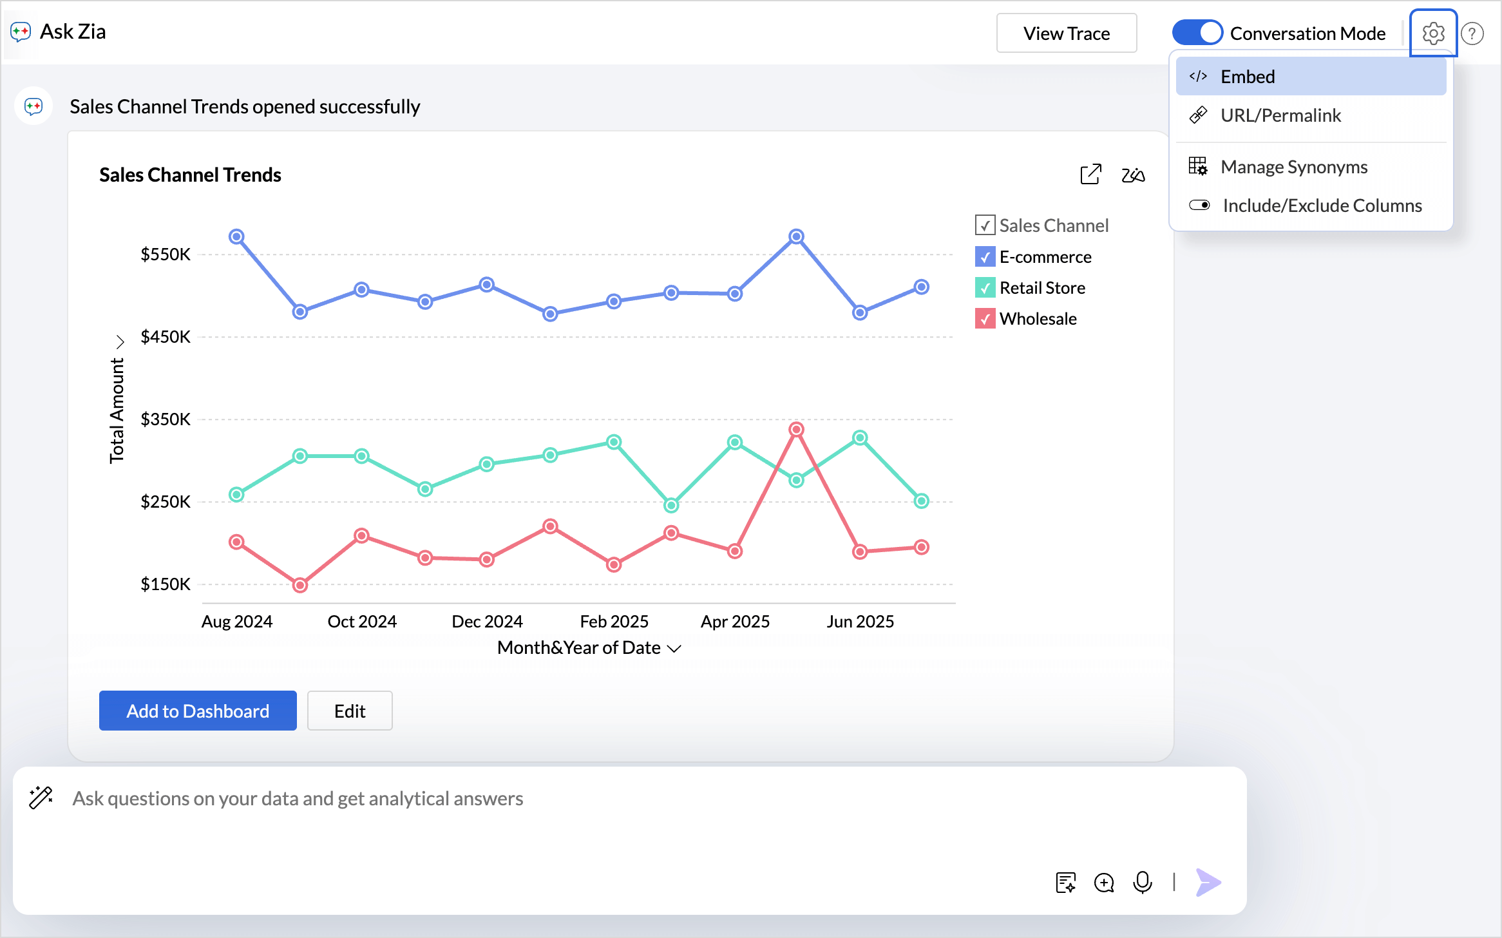Click the View Trace button

1066,33
